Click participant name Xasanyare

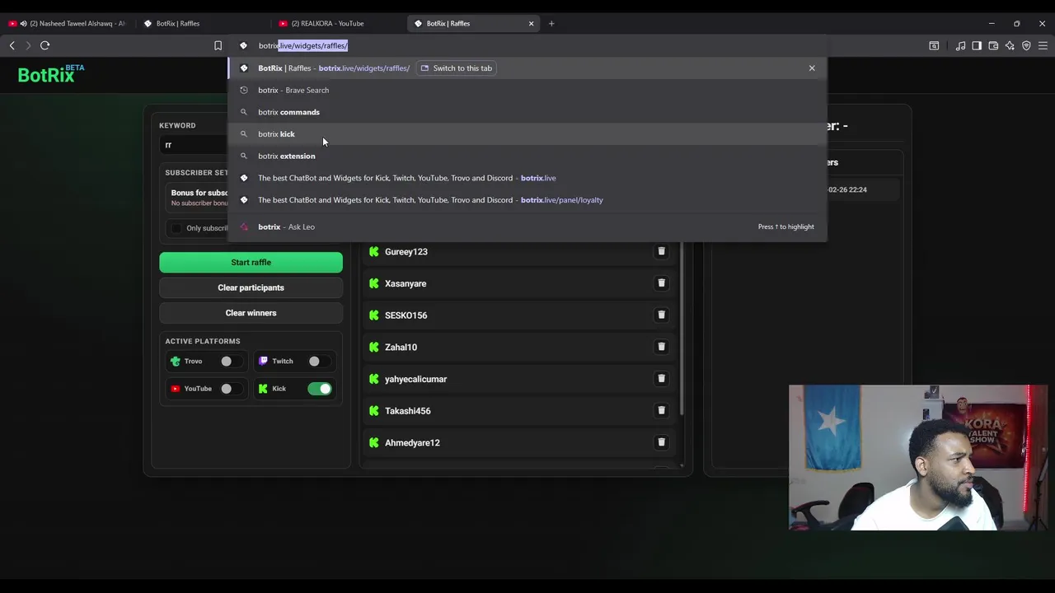point(406,283)
